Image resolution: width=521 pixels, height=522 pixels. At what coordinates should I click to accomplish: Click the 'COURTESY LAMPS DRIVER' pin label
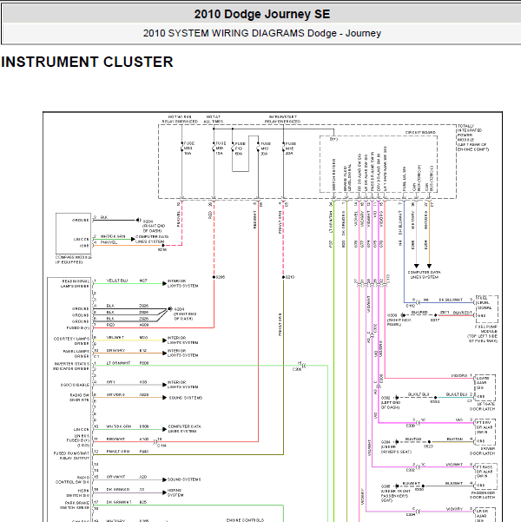pyautogui.click(x=71, y=340)
